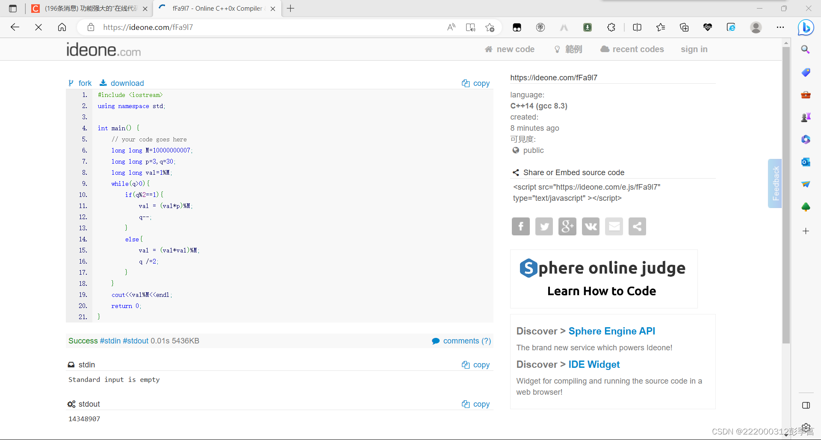This screenshot has width=821, height=440.
Task: Toggle sidebar panel layout icon
Action: (806, 405)
